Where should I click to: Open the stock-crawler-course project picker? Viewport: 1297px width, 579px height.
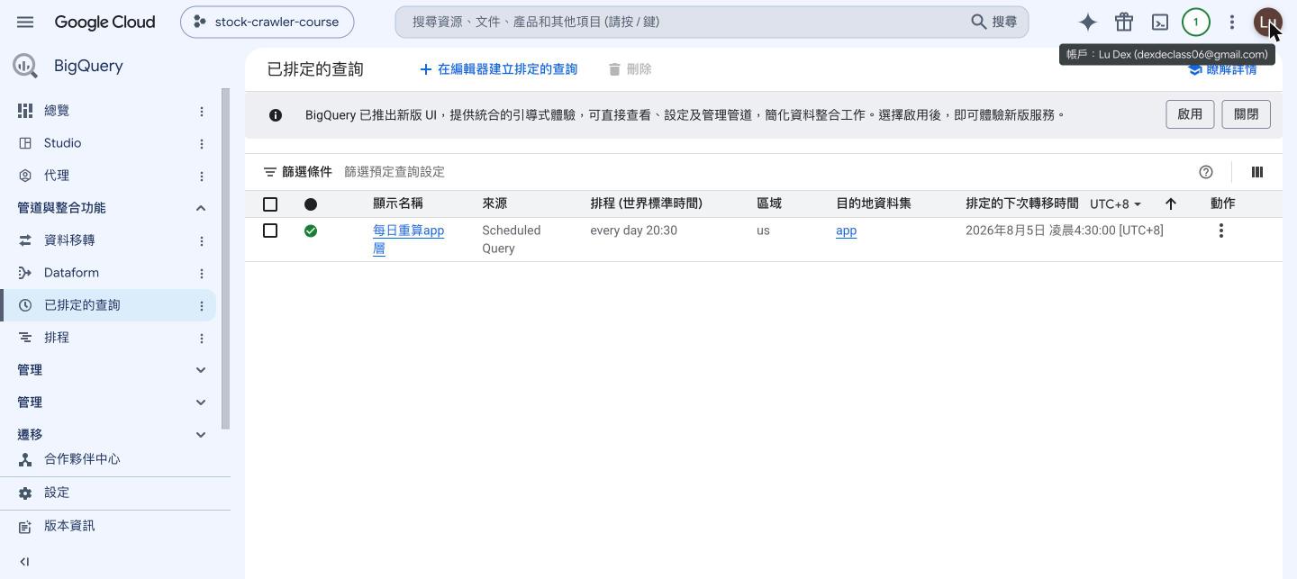(267, 22)
